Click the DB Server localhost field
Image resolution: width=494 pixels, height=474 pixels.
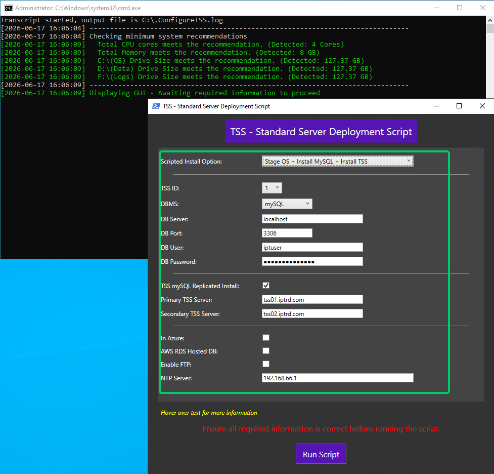(x=312, y=219)
